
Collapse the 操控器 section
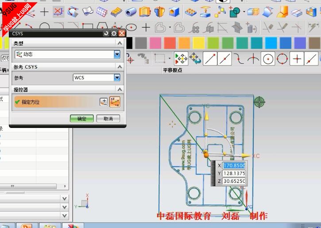120,89
